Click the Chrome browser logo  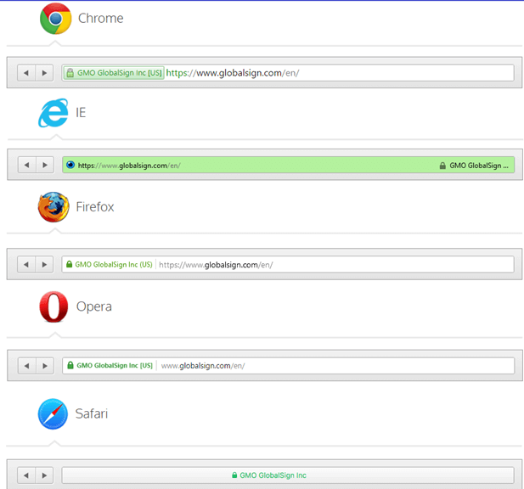point(55,19)
